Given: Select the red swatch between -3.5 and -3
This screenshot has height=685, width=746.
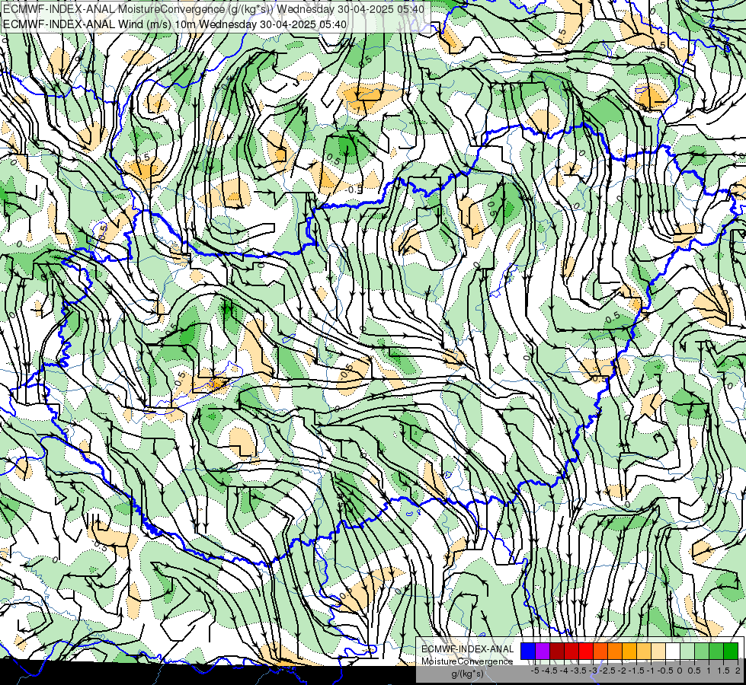Looking at the screenshot, I should [x=572, y=651].
